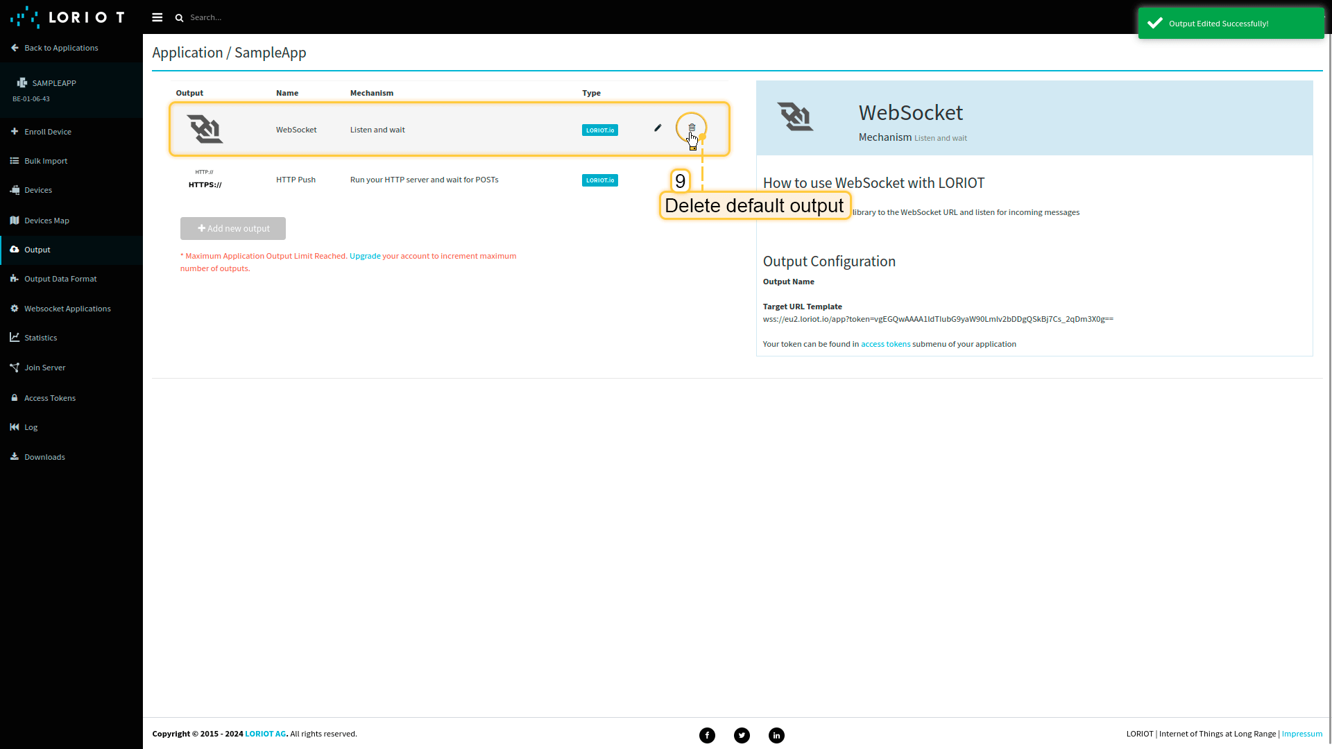Open Access Tokens in the sidebar
This screenshot has height=749, width=1332.
tap(50, 398)
